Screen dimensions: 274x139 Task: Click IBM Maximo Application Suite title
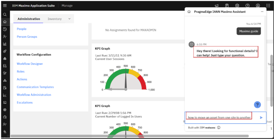(33, 6)
